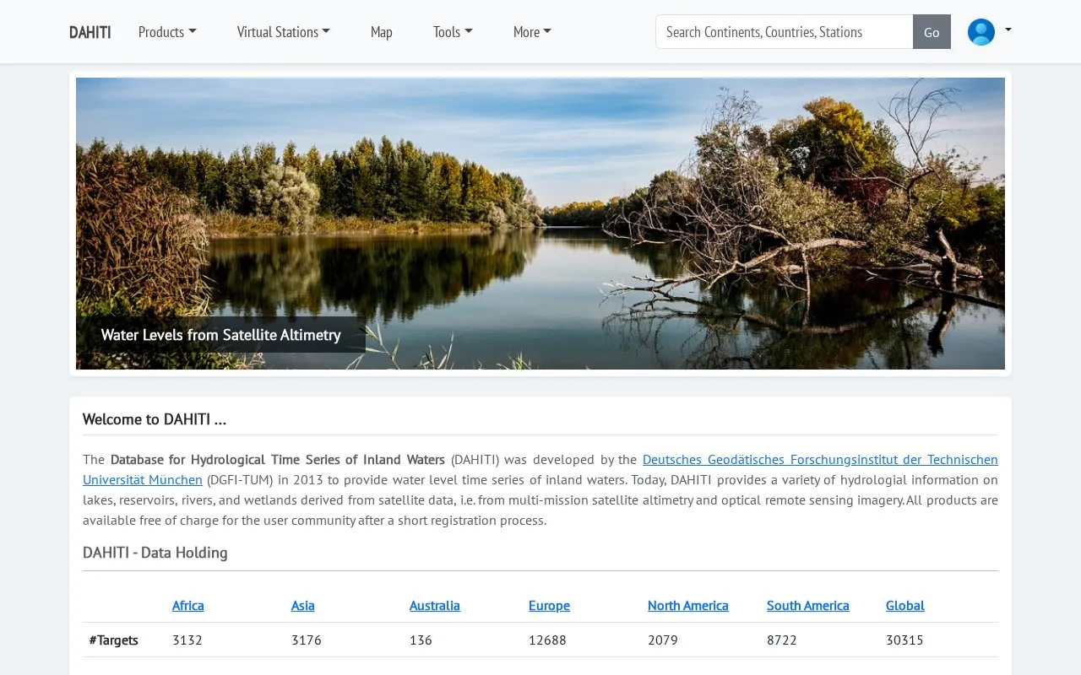The image size is (1081, 675).
Task: Click the Go search button
Action: click(x=932, y=32)
